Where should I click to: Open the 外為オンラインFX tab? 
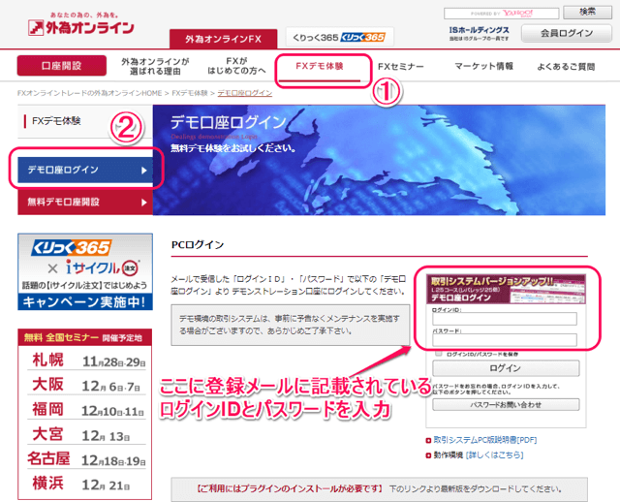(x=224, y=39)
